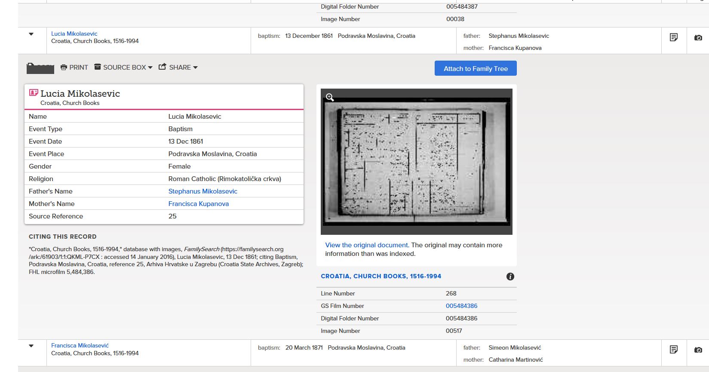Click record details icon for Francisca Mikolasević

click(674, 349)
